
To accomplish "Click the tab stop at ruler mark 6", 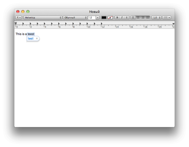I will pos(59,24).
